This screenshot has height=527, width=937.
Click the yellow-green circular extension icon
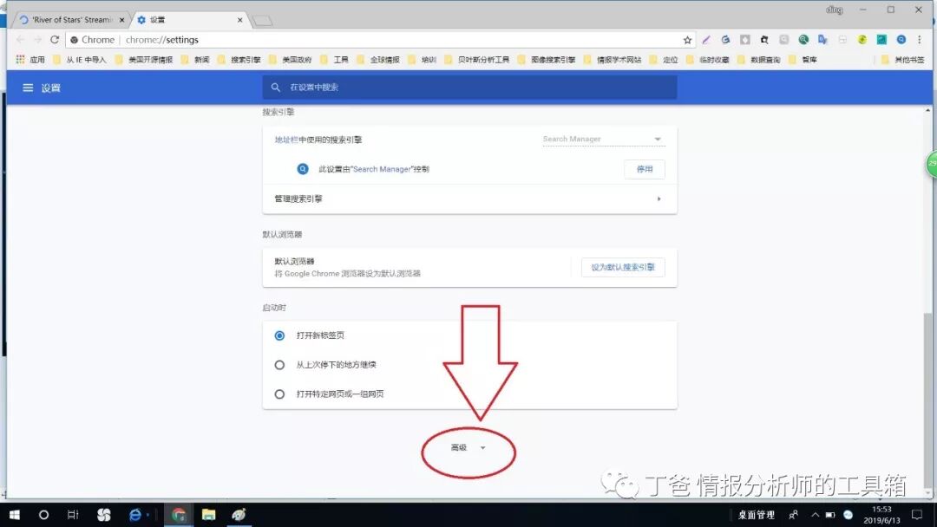862,39
